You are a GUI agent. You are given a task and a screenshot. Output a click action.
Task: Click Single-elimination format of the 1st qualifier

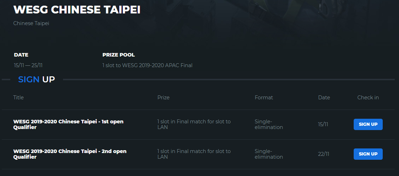269,124
